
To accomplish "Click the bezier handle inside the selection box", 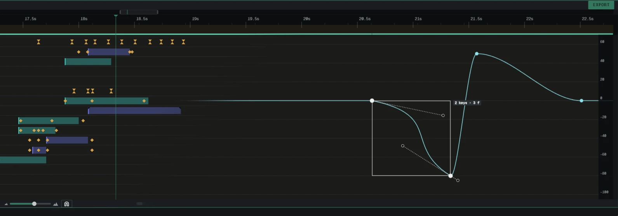I will coord(403,146).
